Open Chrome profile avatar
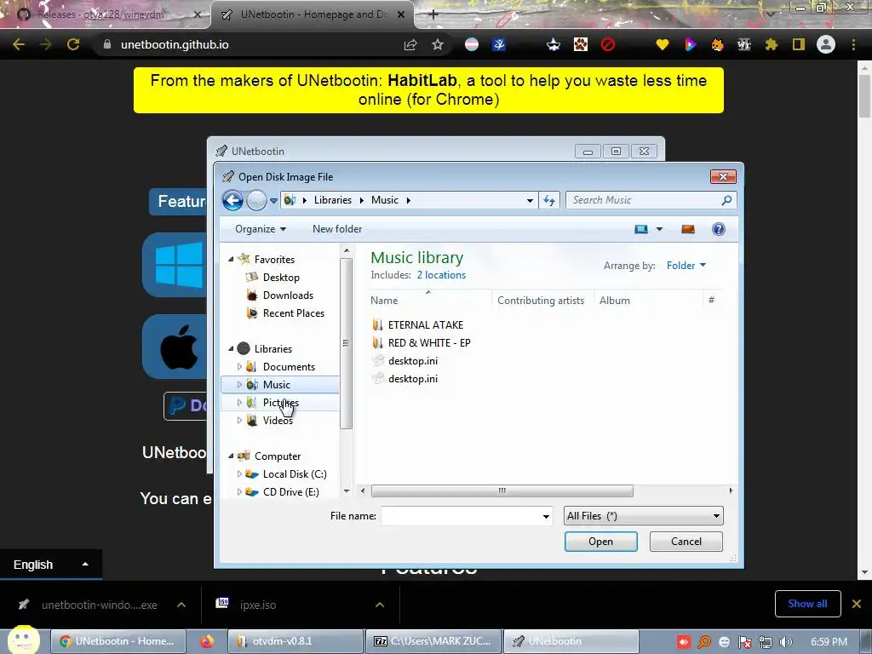872x654 pixels. 826,44
